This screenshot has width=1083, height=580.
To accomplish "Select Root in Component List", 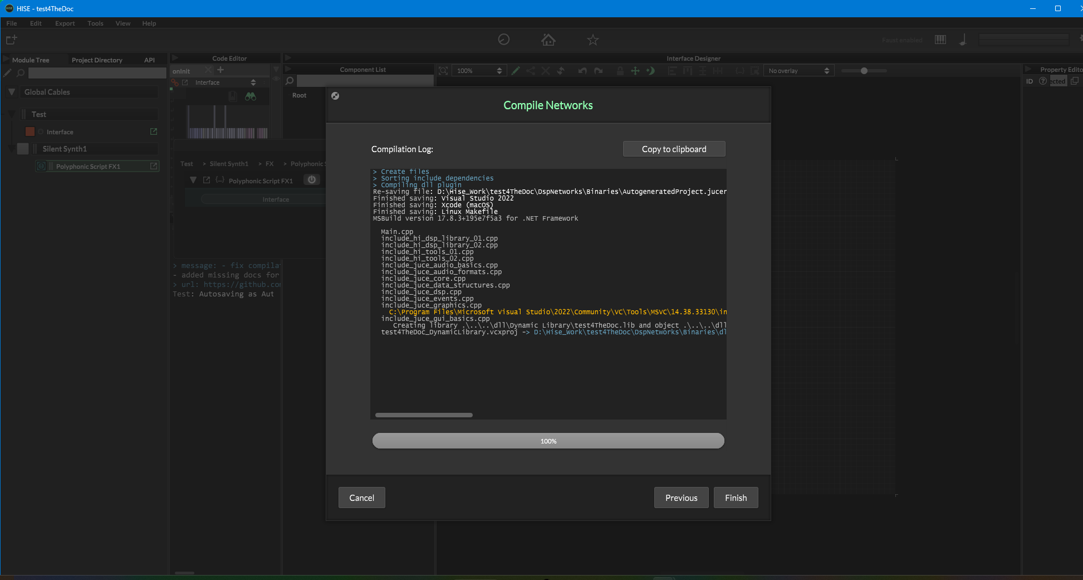I will [299, 95].
